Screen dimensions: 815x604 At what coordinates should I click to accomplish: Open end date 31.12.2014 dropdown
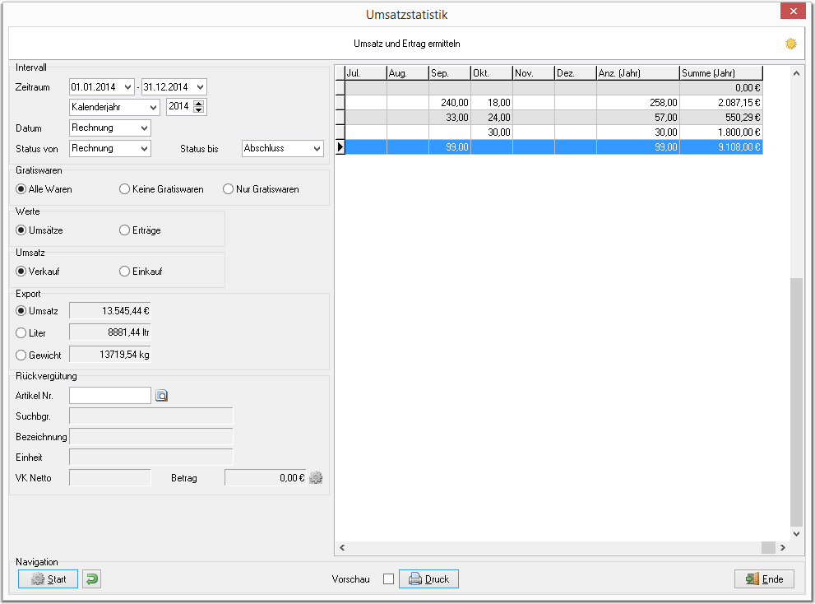coord(200,87)
